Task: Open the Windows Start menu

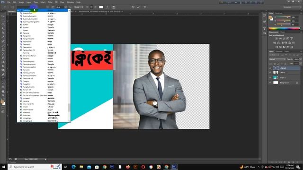Action: pyautogui.click(x=4, y=167)
